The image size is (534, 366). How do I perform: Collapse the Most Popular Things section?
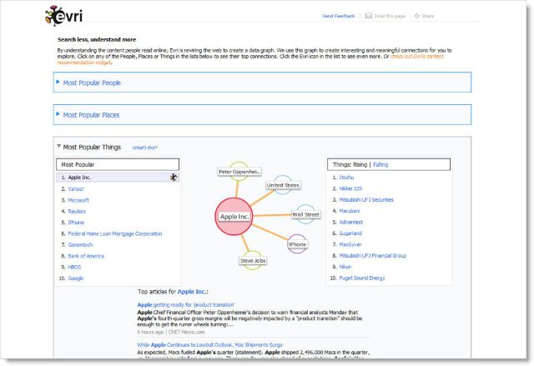(x=58, y=146)
